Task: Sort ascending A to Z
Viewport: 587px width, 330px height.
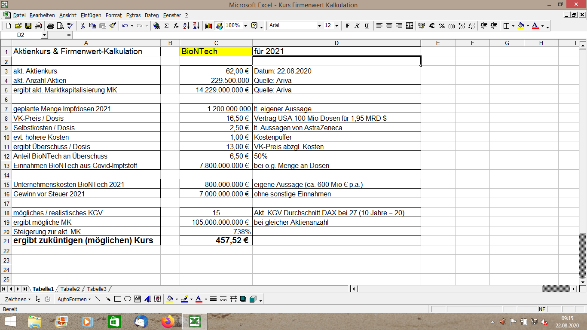Action: (186, 26)
